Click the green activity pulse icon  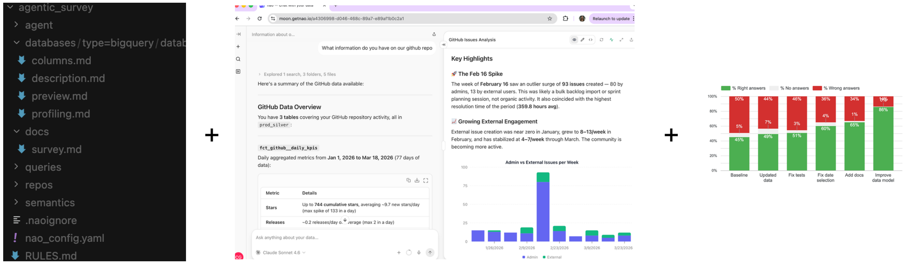pyautogui.click(x=611, y=40)
